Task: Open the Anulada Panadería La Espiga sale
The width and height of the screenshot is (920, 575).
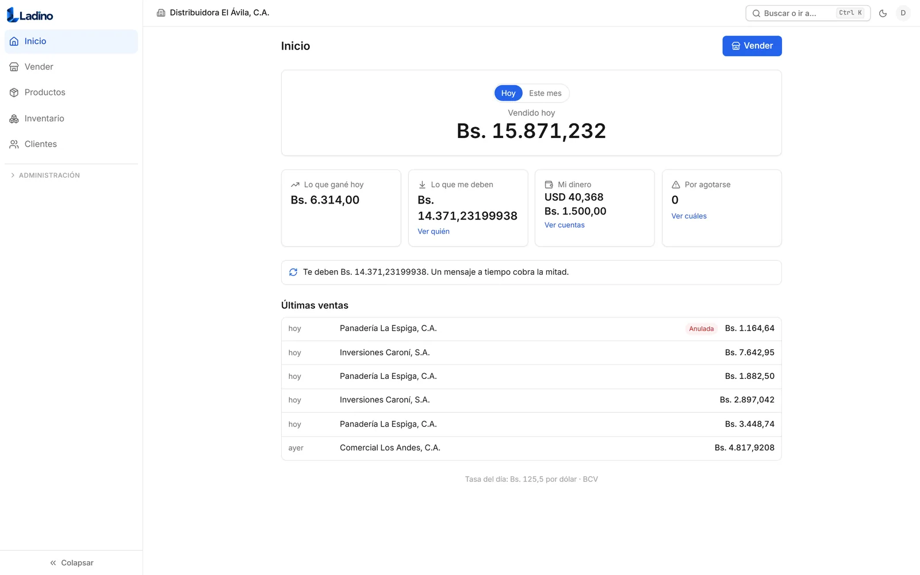Action: coord(531,329)
